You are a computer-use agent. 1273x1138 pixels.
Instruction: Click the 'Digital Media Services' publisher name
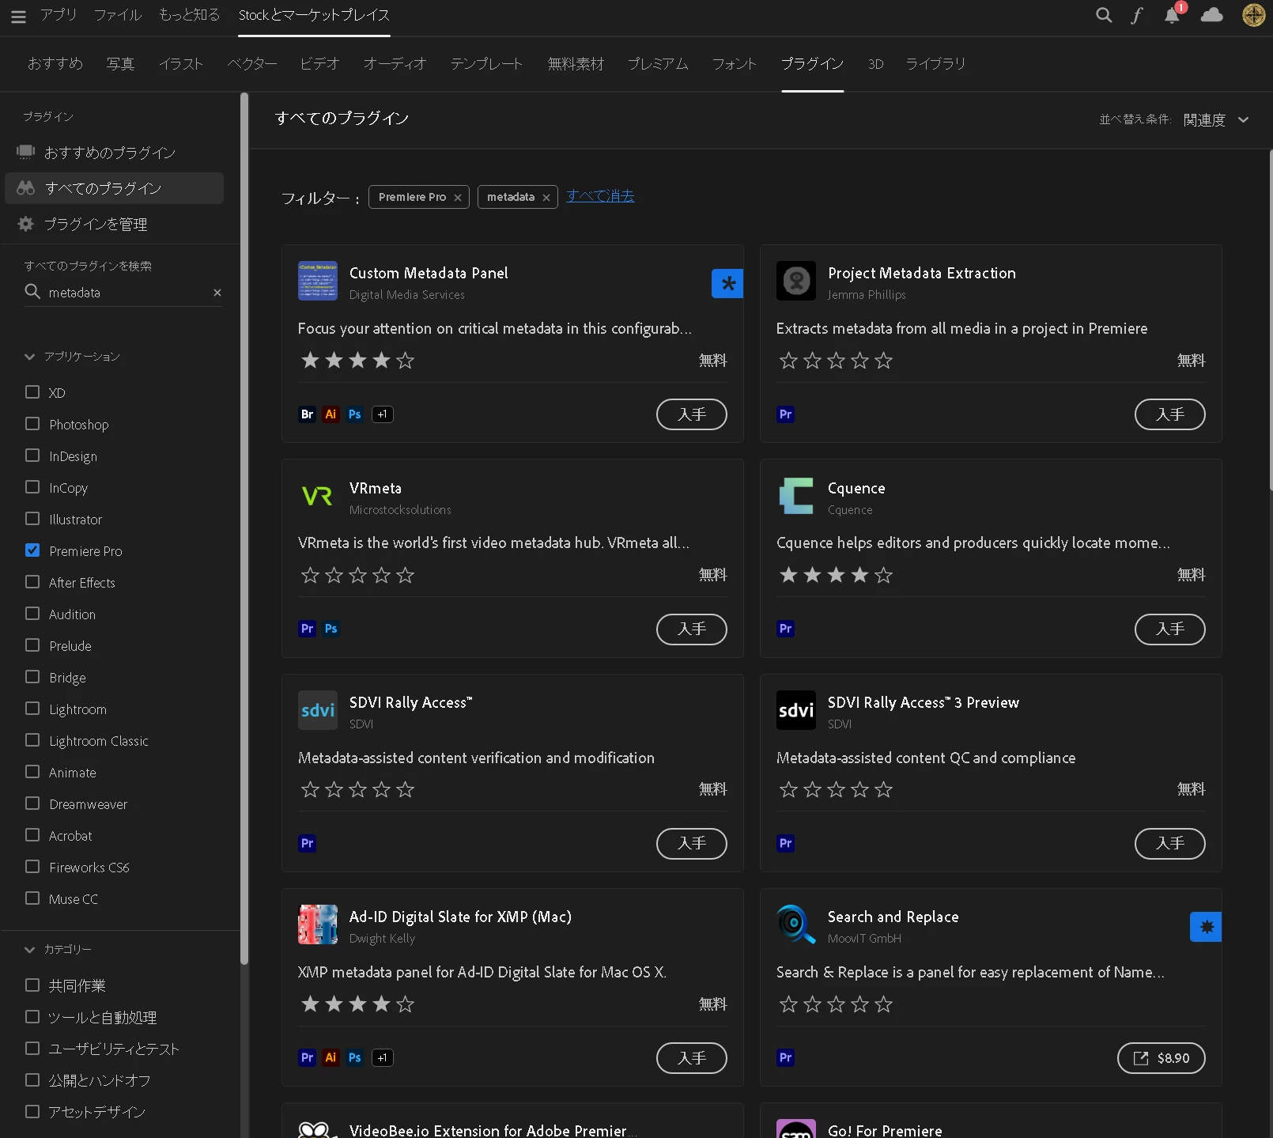coord(407,295)
